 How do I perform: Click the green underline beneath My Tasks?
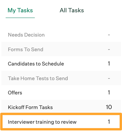point(20,18)
